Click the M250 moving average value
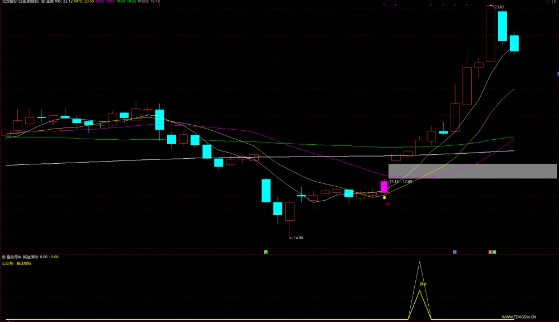Viewport: 559px width, 322px height. [149, 2]
